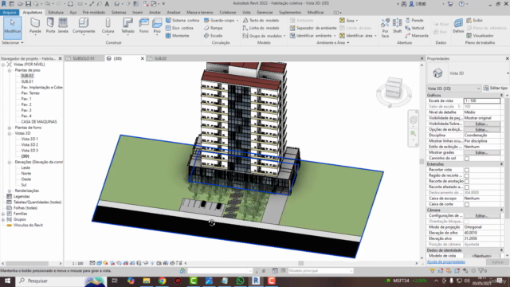Viewport: 510px width, 287px height.
Task: Toggle Região de recorte checkbox
Action: [467, 175]
